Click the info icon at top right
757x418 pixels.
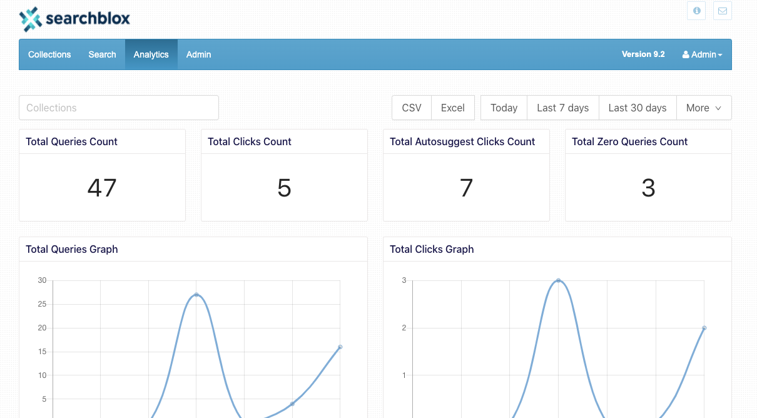(x=696, y=11)
